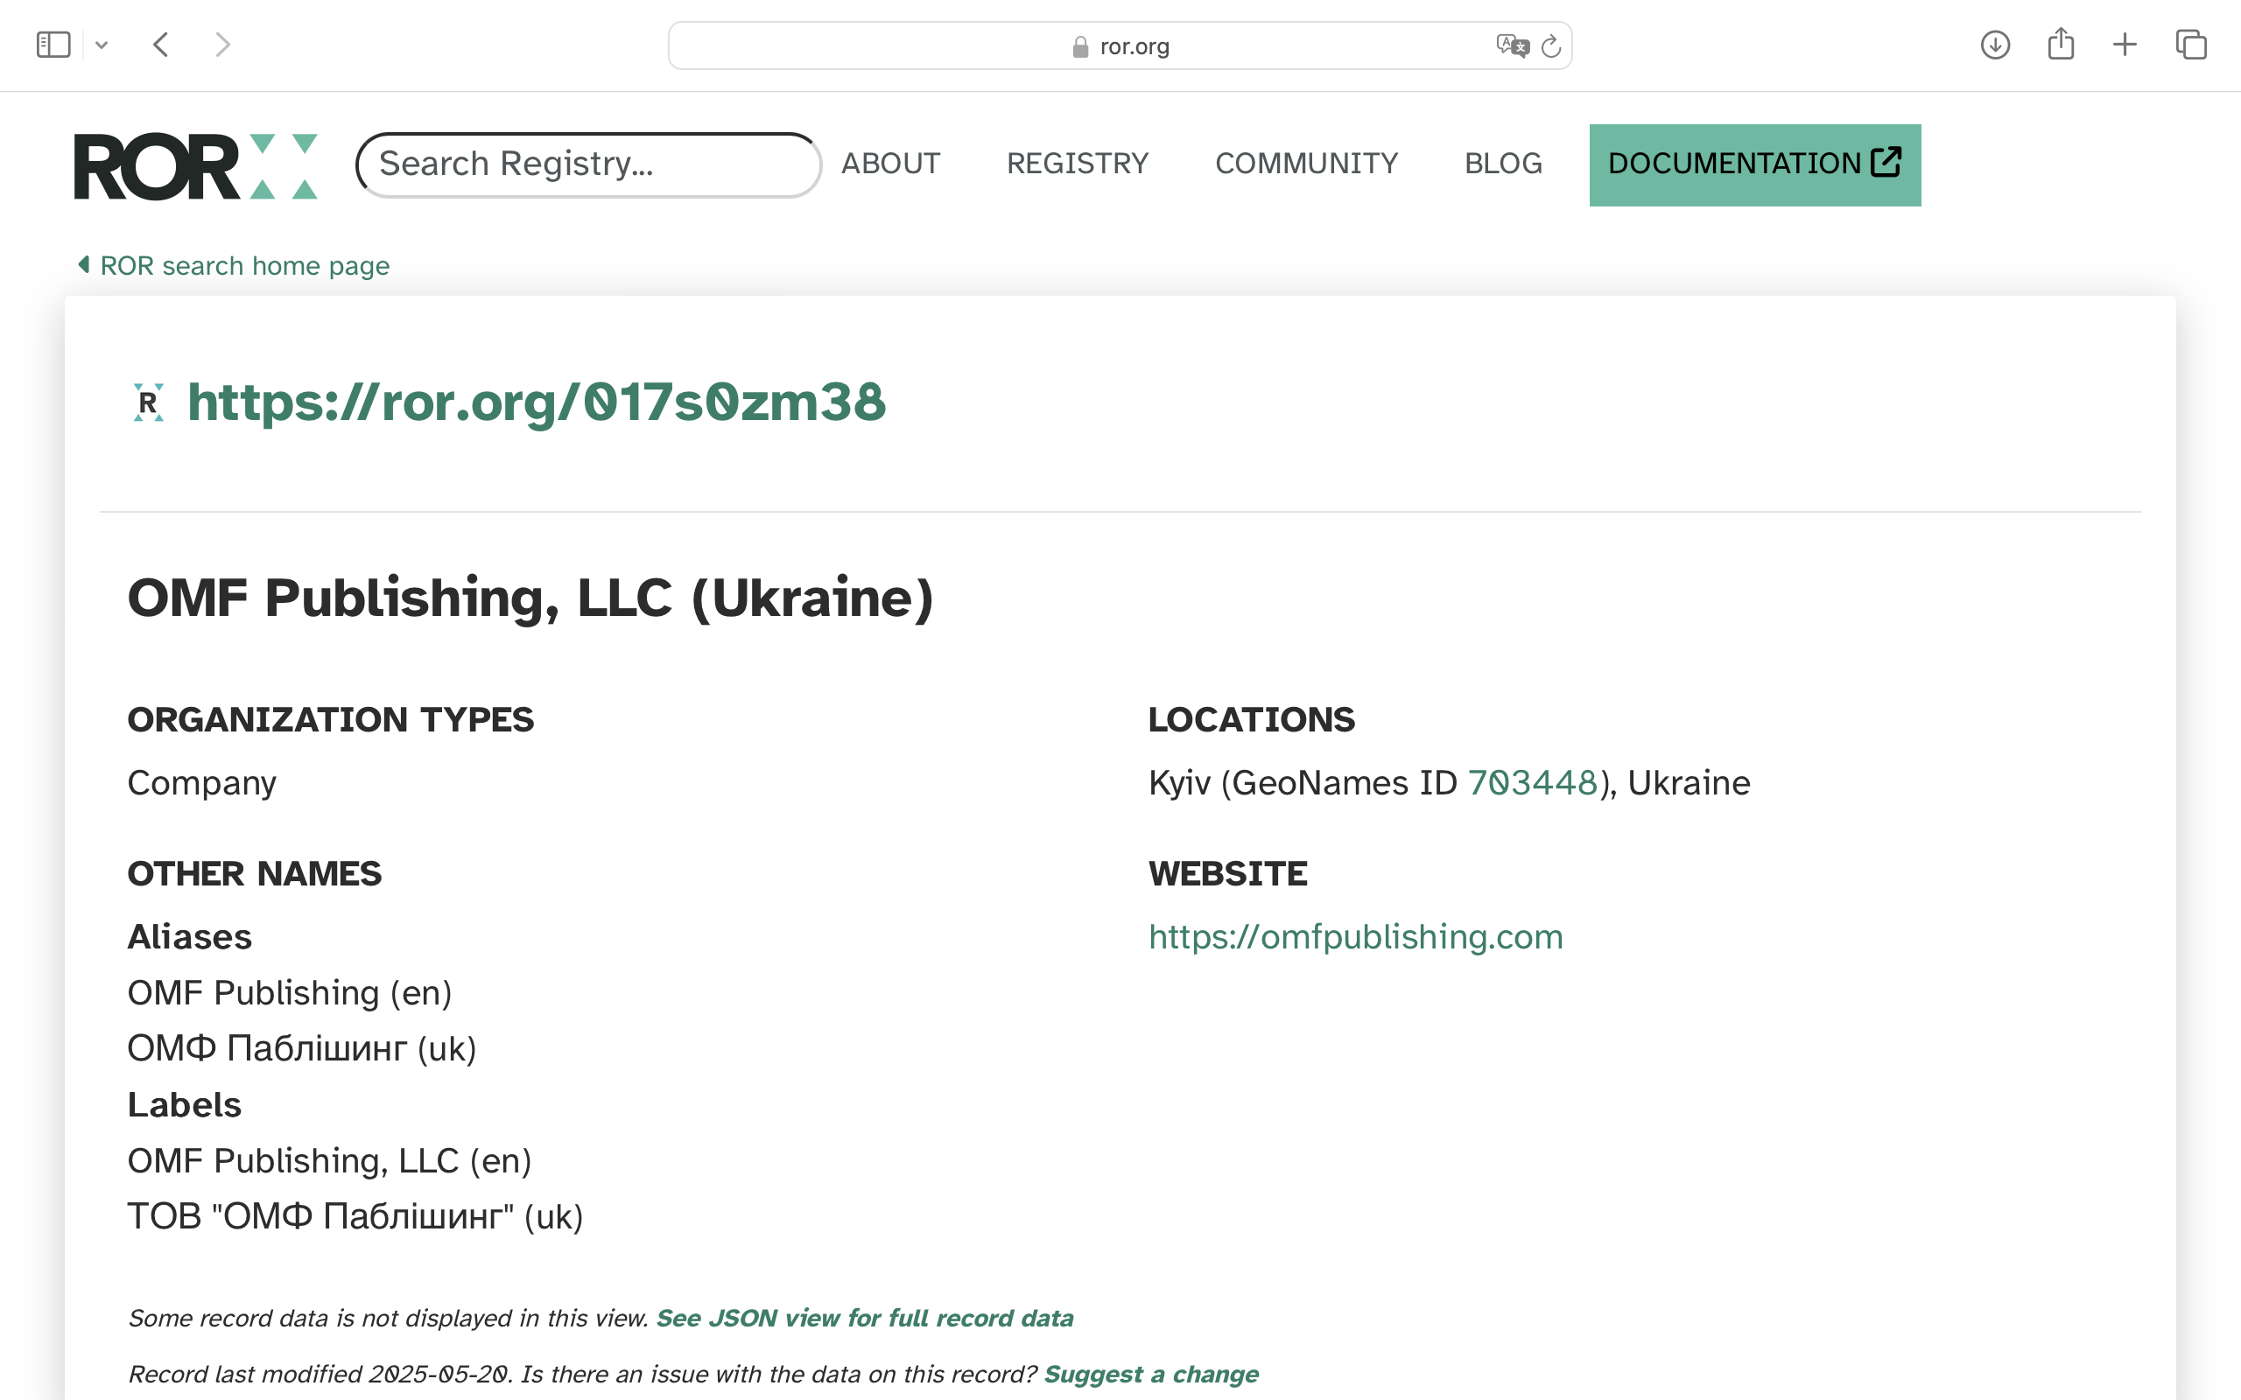Click the translate page icon

click(x=1511, y=45)
